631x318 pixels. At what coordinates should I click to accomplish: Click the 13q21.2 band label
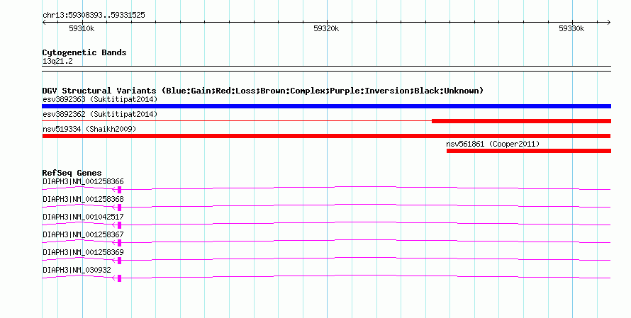pyautogui.click(x=57, y=61)
